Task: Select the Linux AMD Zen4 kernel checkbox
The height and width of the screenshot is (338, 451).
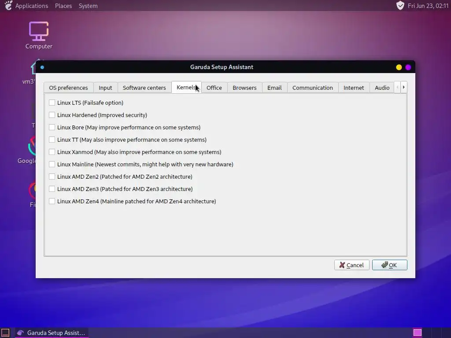Action: tap(52, 202)
